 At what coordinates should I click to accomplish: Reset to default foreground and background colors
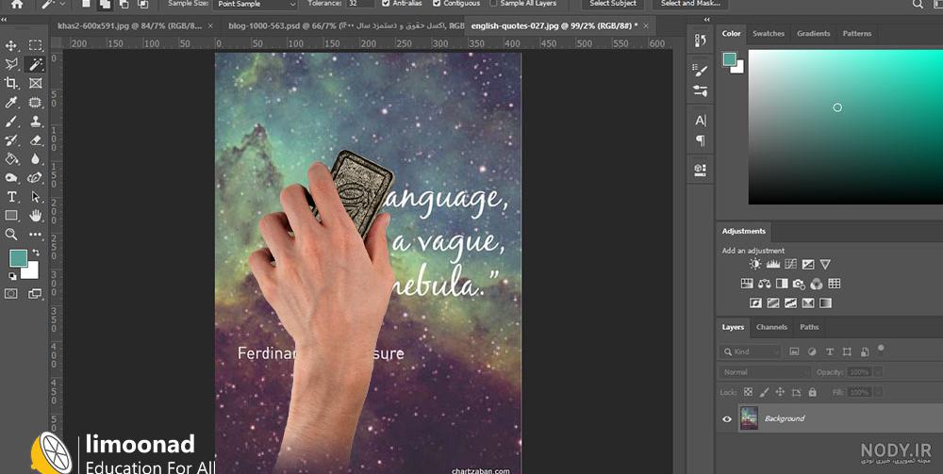12,276
